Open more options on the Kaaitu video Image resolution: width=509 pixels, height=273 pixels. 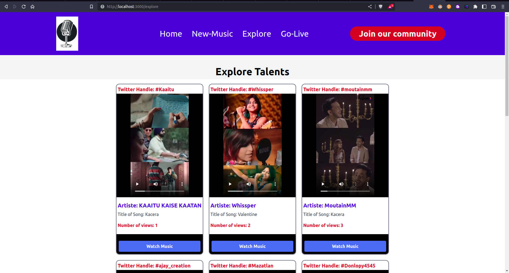182,184
